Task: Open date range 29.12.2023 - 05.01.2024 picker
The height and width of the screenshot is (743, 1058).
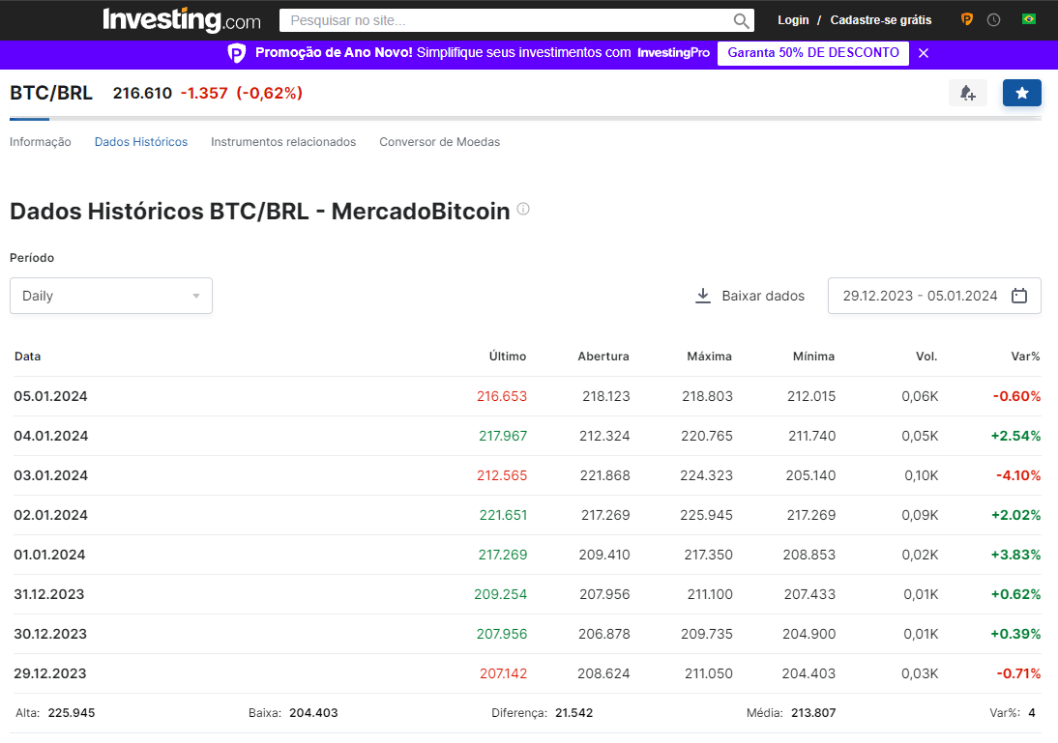Action: (x=934, y=296)
